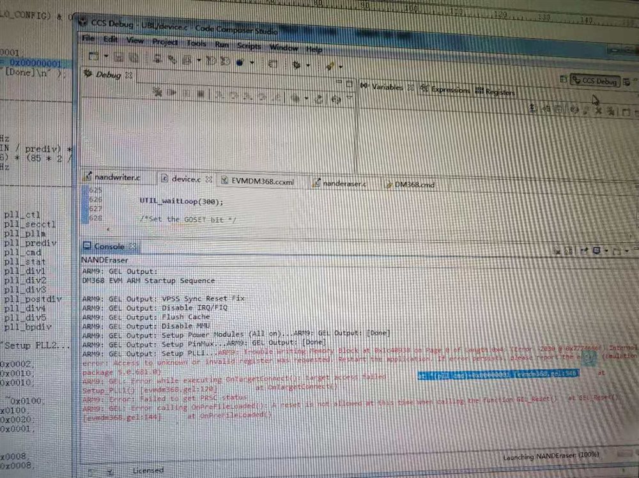This screenshot has height=478, width=639.
Task: Click the Suspend pause icon in Debug view
Action: pos(187,93)
